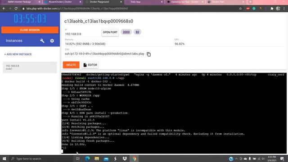The height and width of the screenshot is (162, 288).
Task: Open a new browser tab
Action: 250,2
